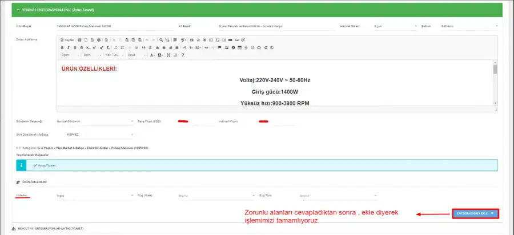Image resolution: width=514 pixels, height=235 pixels.
Task: Click the Polisaj Makinesi (1035106) category text
Action: click(130, 148)
